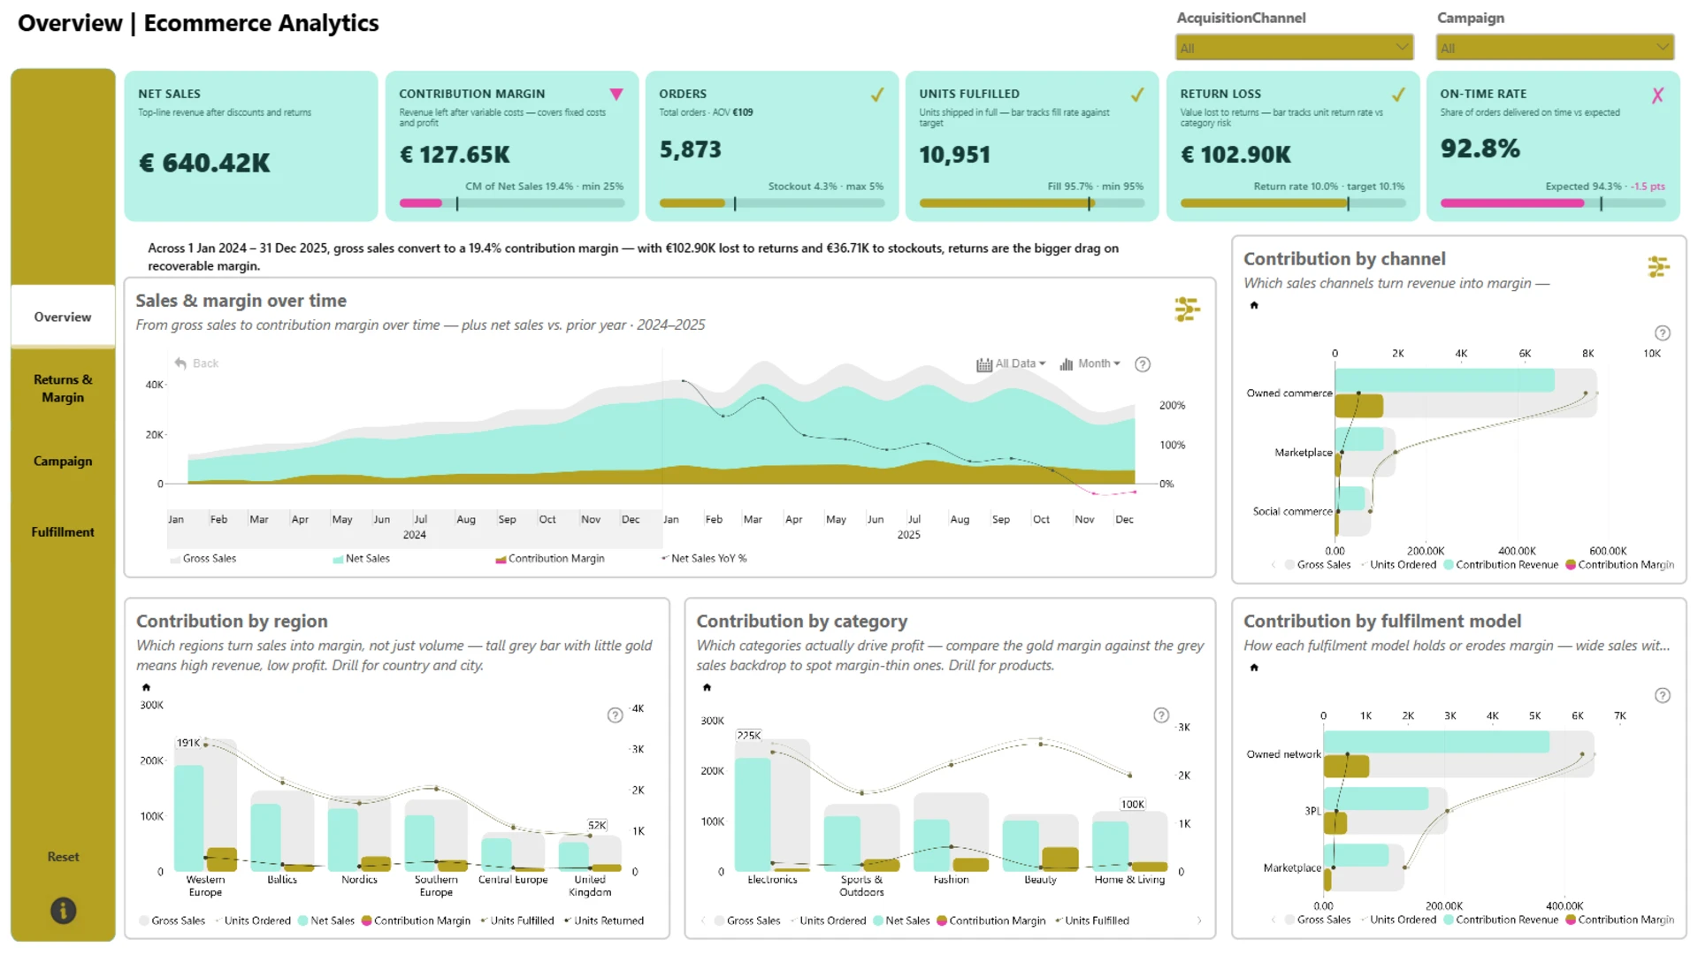Click home drill icon in Contribution by region
Screen dimensions: 1698x955
point(147,687)
